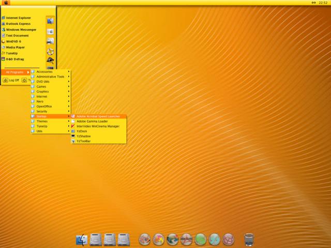Open the TuneUp program folder
Viewport: 331px width, 248px height.
(51, 126)
